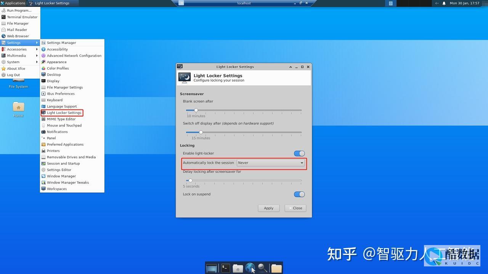Click the Appearance icon in Settings submenu

[43, 62]
